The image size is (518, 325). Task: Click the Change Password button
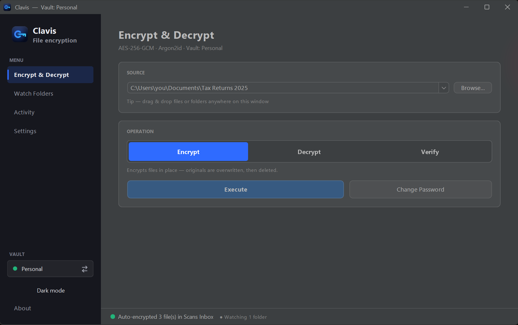point(421,189)
